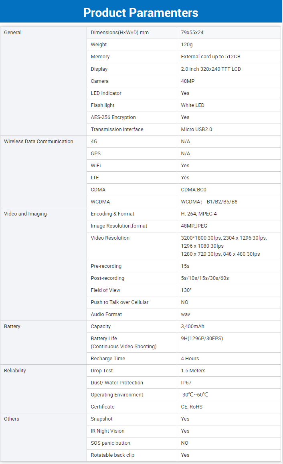Click the Micro USB2.0 value
Image resolution: width=283 pixels, height=464 pixels.
click(x=196, y=129)
